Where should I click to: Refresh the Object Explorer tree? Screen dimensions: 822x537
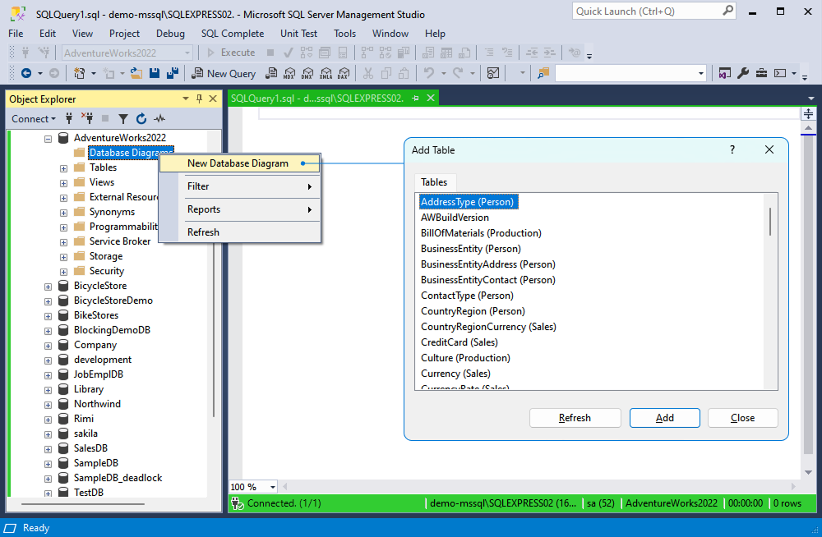pos(141,118)
